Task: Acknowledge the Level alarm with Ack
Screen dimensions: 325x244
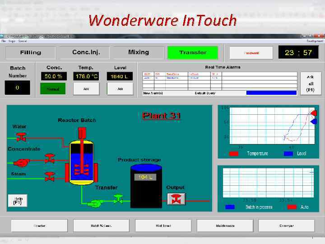Action: [x=120, y=89]
